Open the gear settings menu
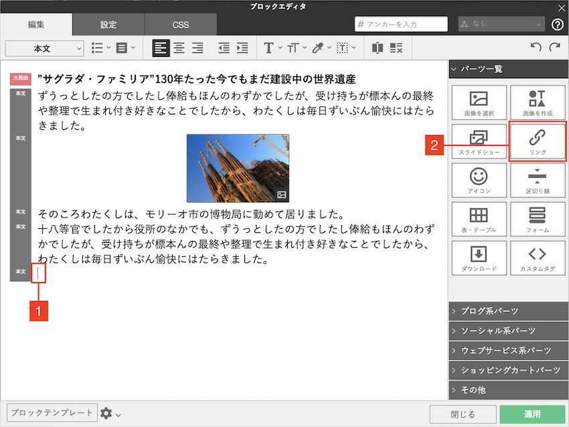 pyautogui.click(x=110, y=413)
